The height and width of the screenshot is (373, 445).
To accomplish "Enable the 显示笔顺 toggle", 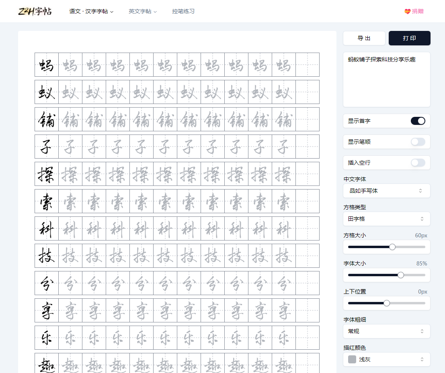I will tap(418, 142).
